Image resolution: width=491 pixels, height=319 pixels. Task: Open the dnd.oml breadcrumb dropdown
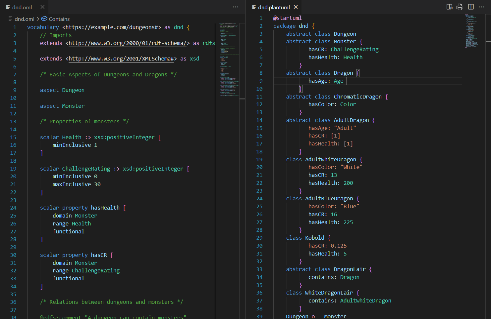25,19
